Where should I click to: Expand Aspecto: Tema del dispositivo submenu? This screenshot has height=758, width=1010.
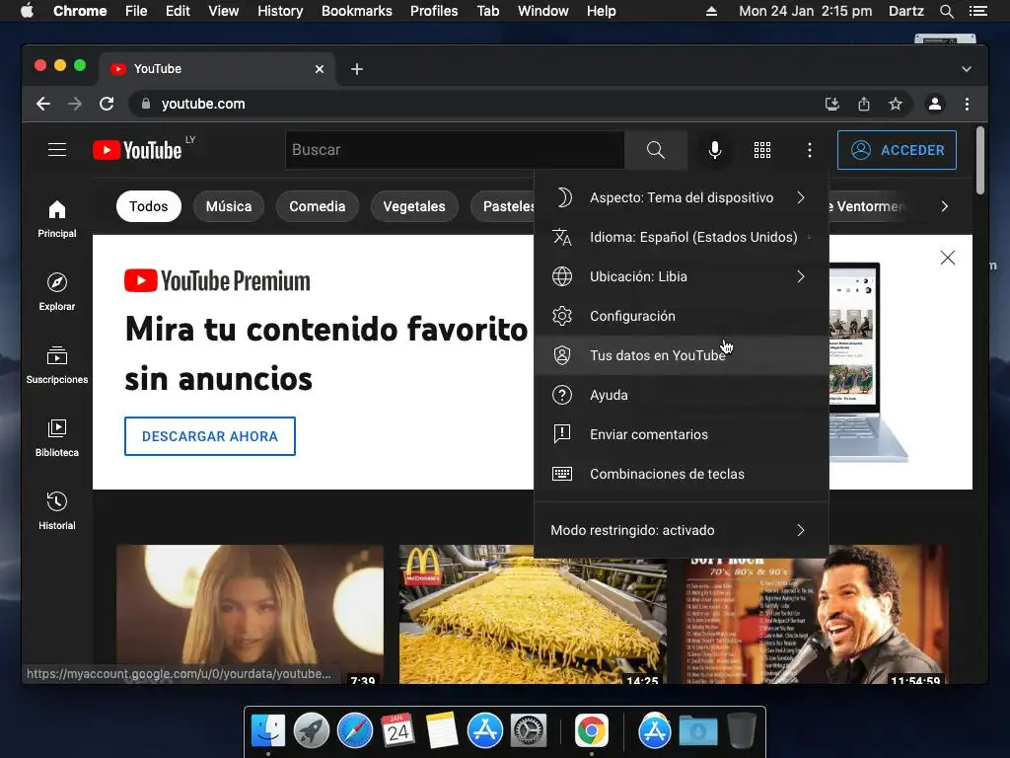point(682,197)
